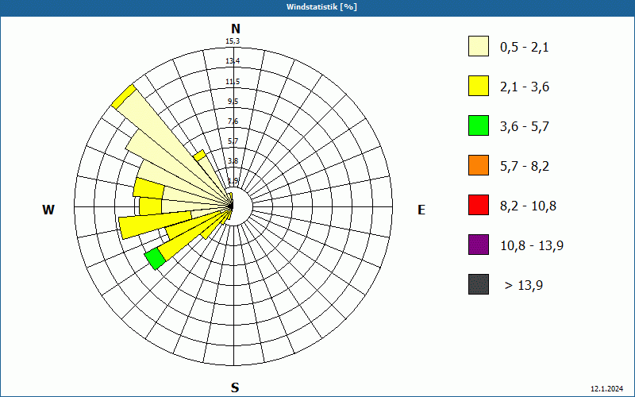Click the green 3,6 - 5,7 legend swatch

point(479,125)
